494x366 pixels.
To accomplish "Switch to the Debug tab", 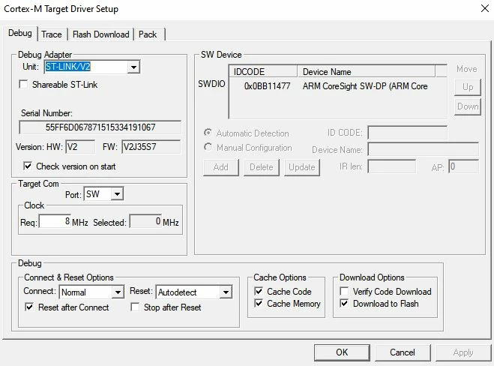I will pos(20,33).
